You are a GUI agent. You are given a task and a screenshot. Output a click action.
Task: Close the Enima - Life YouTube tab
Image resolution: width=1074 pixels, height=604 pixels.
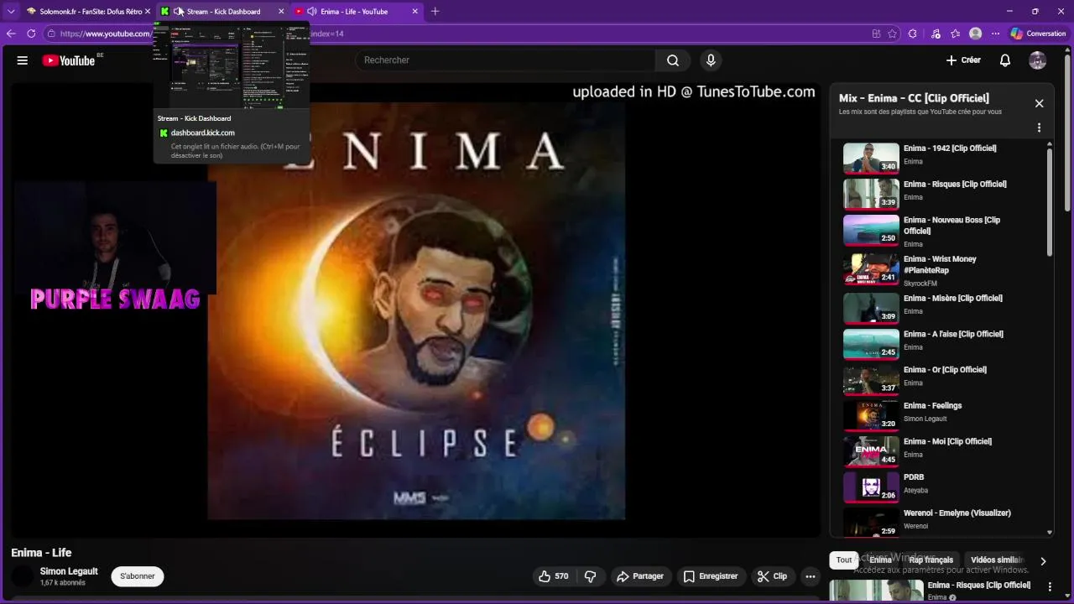(x=414, y=12)
